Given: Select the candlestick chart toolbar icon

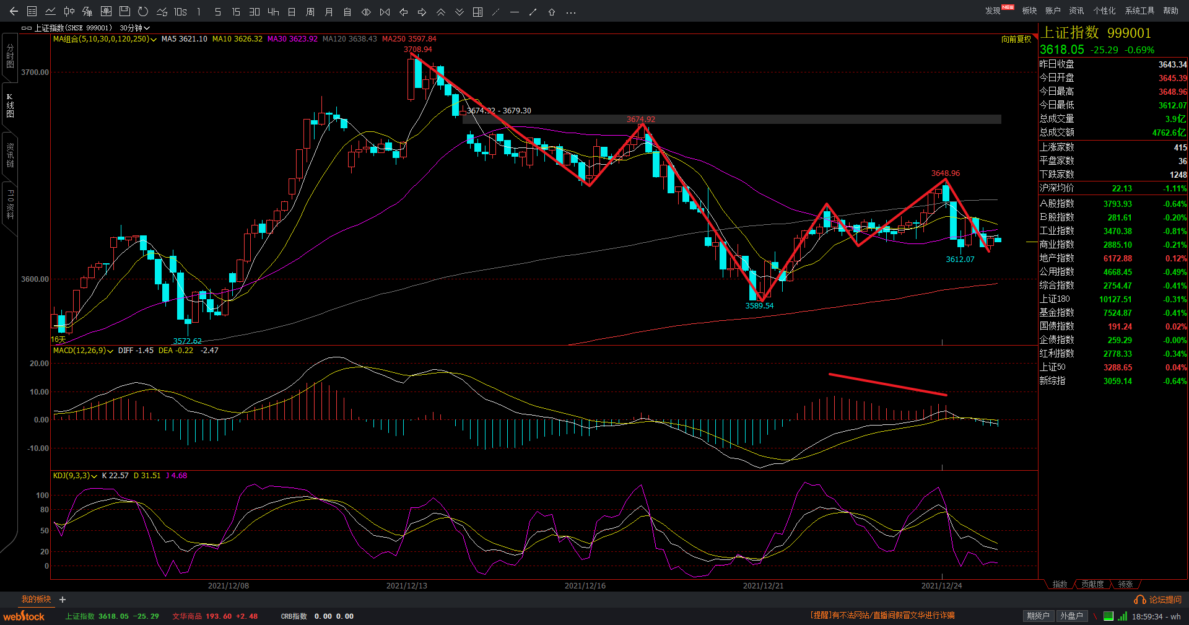Looking at the screenshot, I should click(69, 12).
